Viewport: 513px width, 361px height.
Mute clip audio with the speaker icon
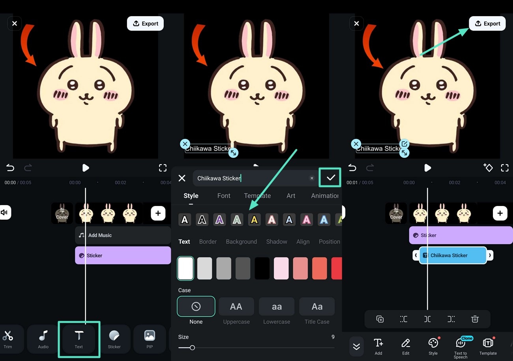tap(5, 212)
